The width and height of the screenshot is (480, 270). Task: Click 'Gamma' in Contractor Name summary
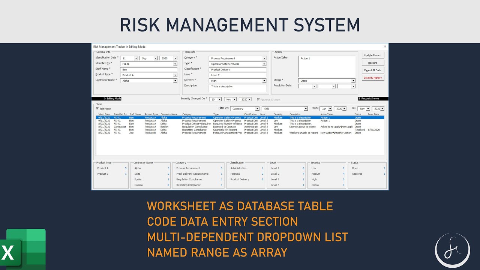pyautogui.click(x=138, y=185)
